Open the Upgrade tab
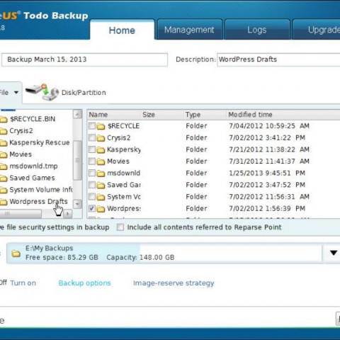340x340 pixels. coord(317,30)
